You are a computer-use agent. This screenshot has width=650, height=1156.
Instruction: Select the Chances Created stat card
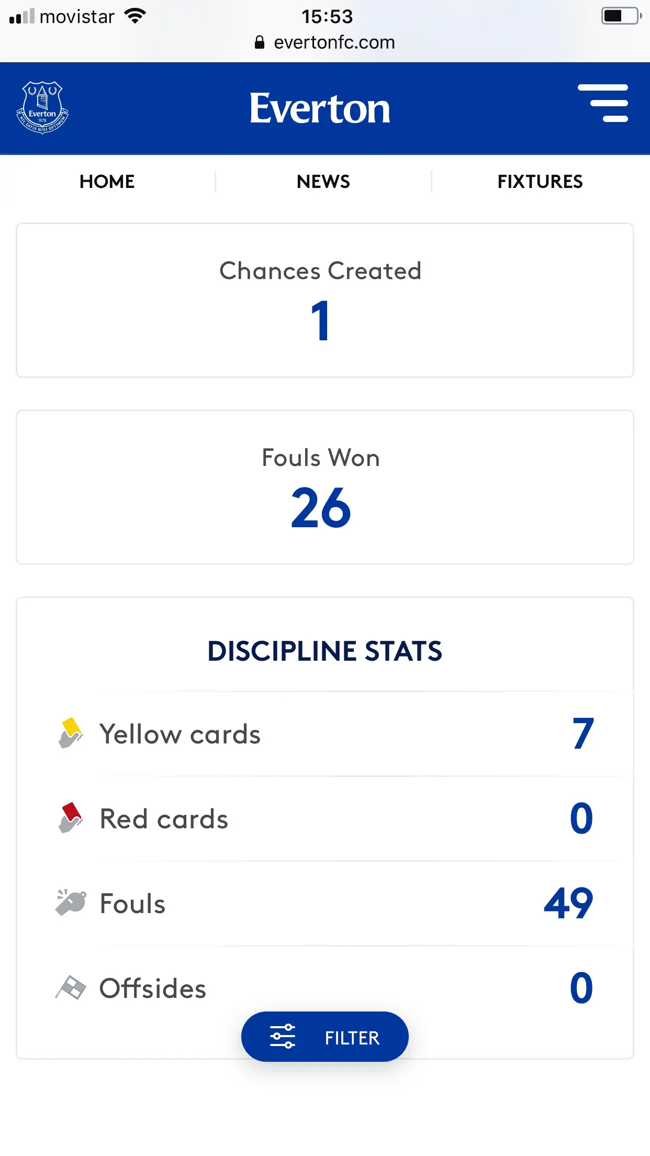324,300
